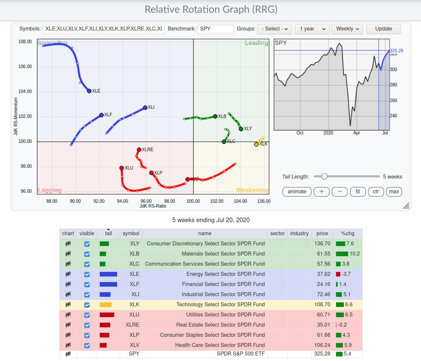Open XLE's price chart via its chart icon

(x=68, y=274)
